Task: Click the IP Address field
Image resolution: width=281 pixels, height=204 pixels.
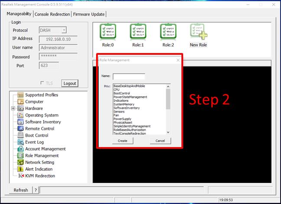Action: 58,39
